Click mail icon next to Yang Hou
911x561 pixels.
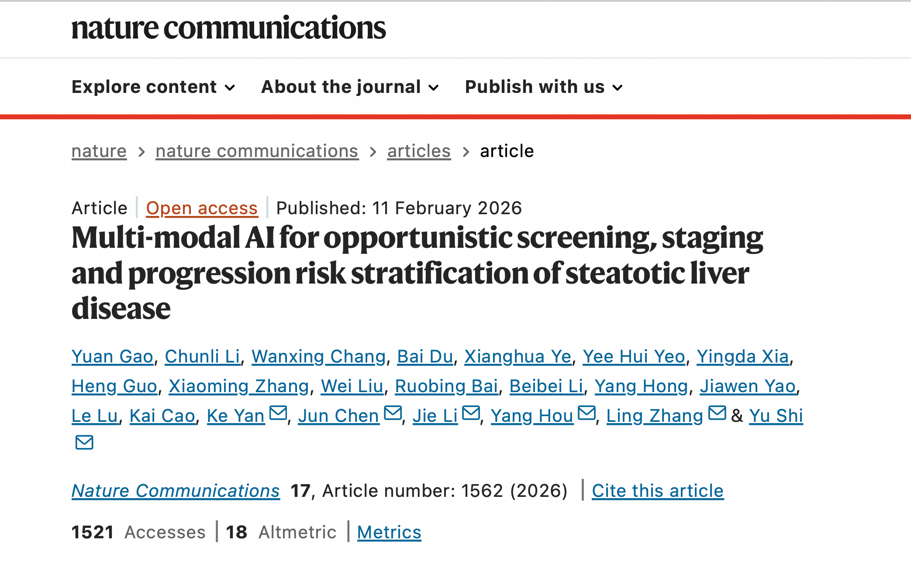[587, 413]
